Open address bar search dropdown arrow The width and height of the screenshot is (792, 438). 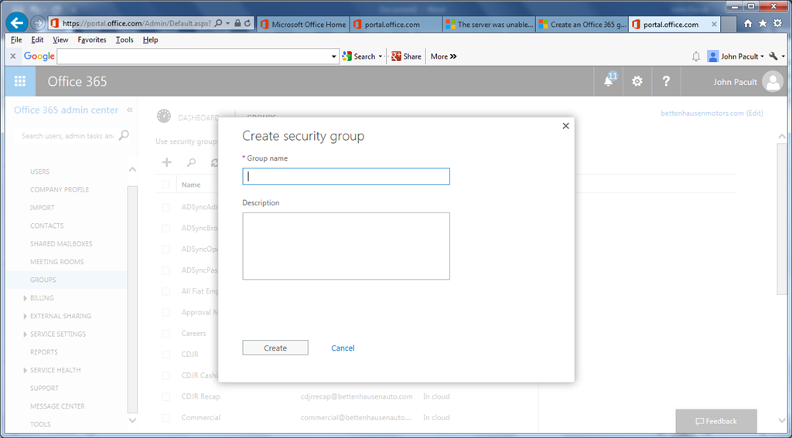click(x=227, y=23)
